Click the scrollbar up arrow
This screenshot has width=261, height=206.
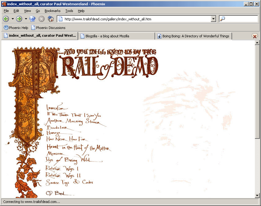tap(257, 43)
